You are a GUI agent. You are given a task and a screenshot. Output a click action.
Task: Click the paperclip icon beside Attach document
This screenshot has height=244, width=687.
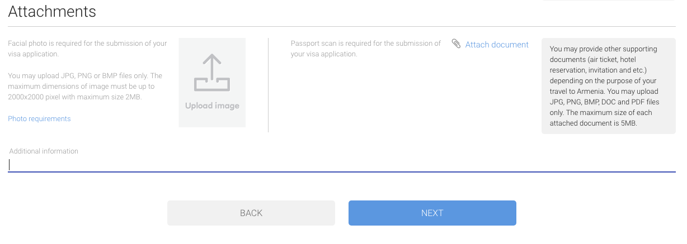[457, 44]
